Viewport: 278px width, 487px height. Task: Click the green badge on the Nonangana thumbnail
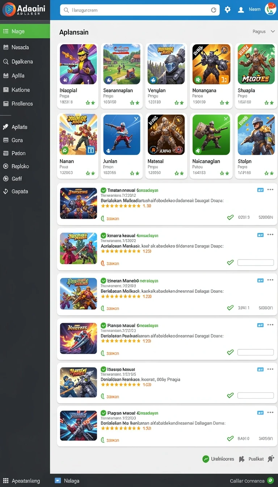198,80
